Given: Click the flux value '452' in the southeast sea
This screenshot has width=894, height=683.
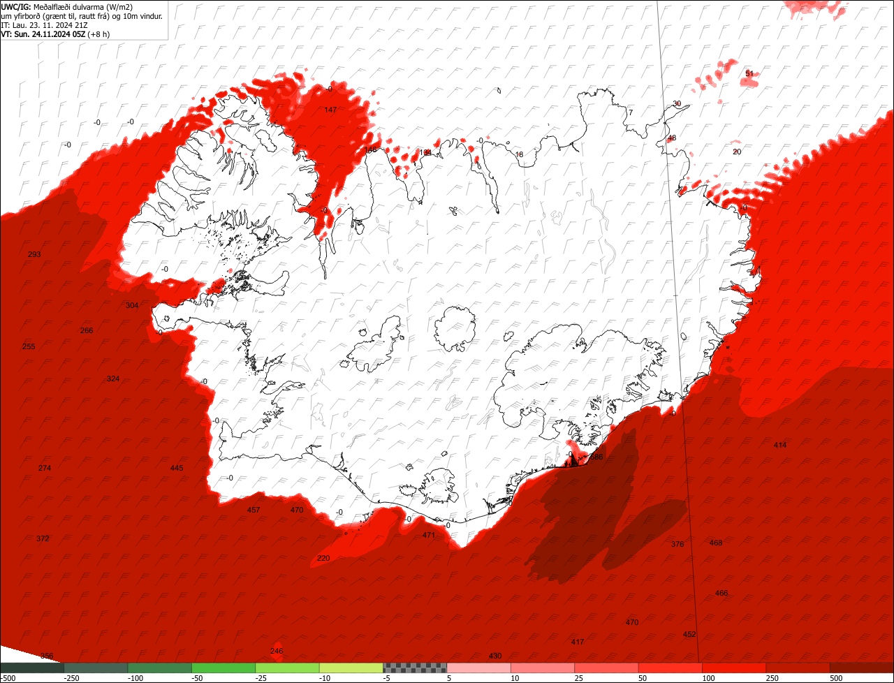Looking at the screenshot, I should [x=689, y=634].
